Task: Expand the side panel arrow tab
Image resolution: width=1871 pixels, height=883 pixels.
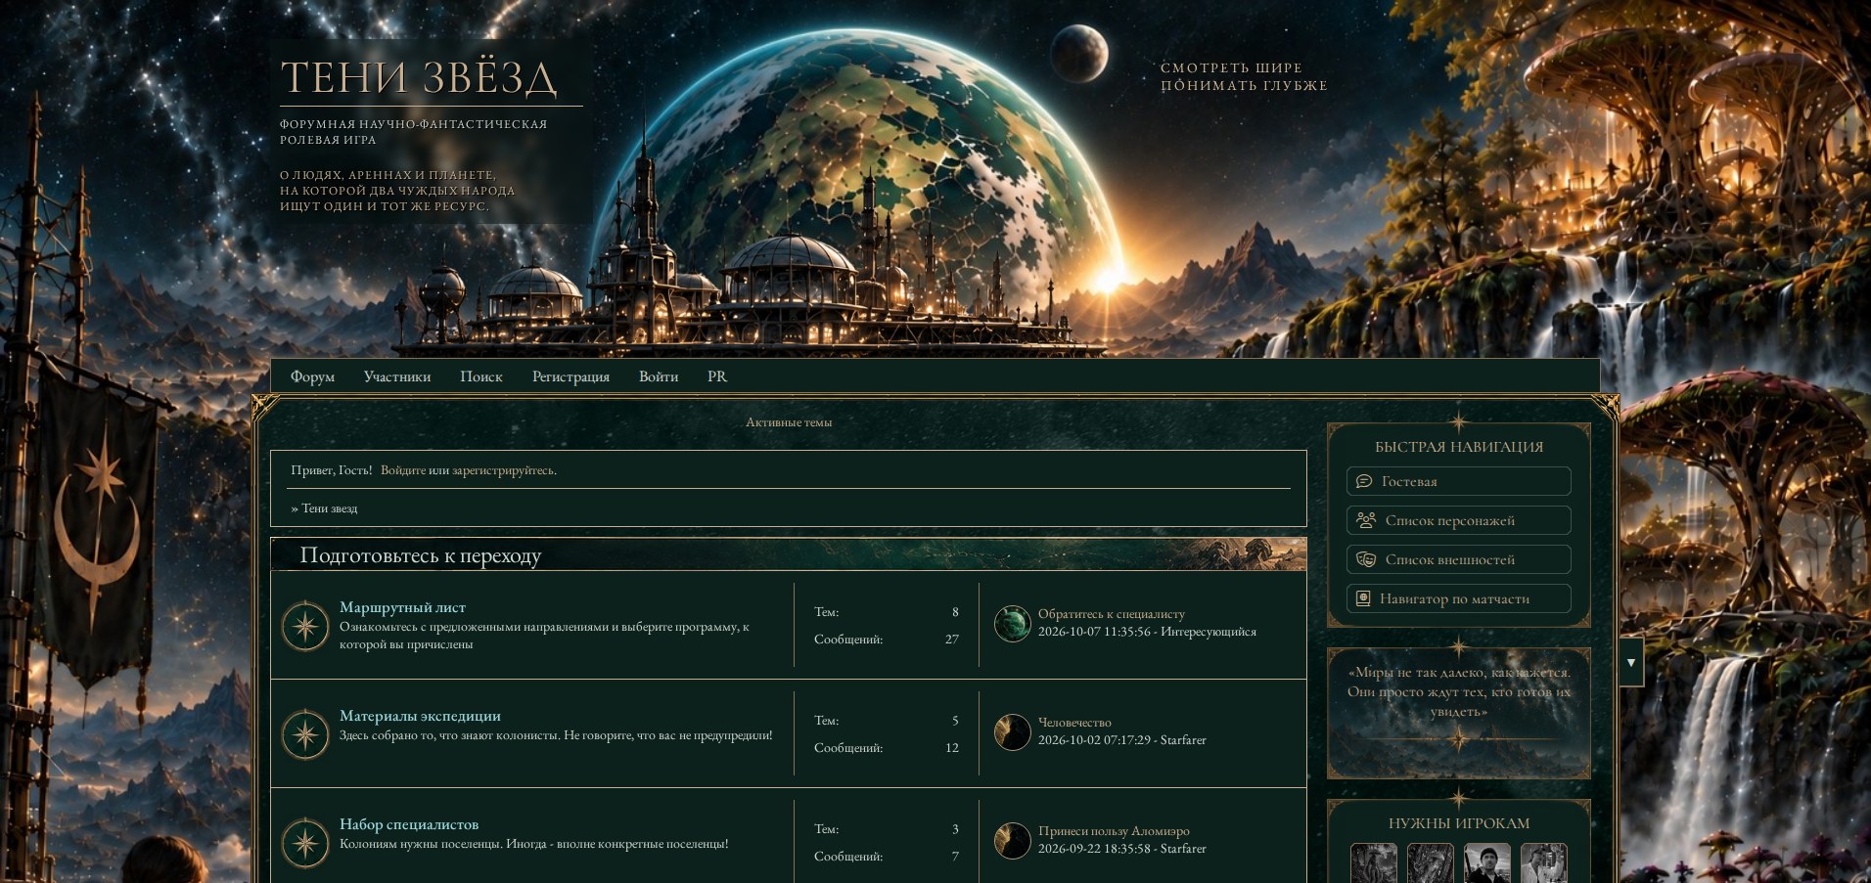Action: tap(1630, 662)
